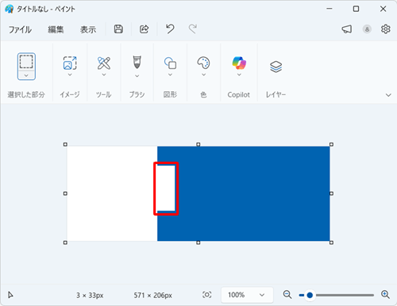The image size is (397, 306).
Task: Expand the Copilot dropdown chevron
Action: pyautogui.click(x=239, y=75)
